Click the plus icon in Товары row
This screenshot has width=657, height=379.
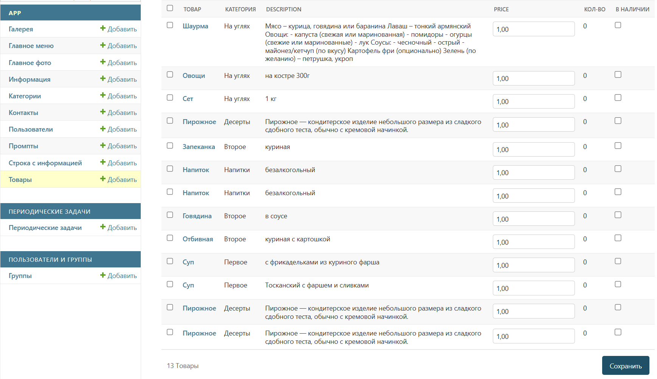[103, 179]
